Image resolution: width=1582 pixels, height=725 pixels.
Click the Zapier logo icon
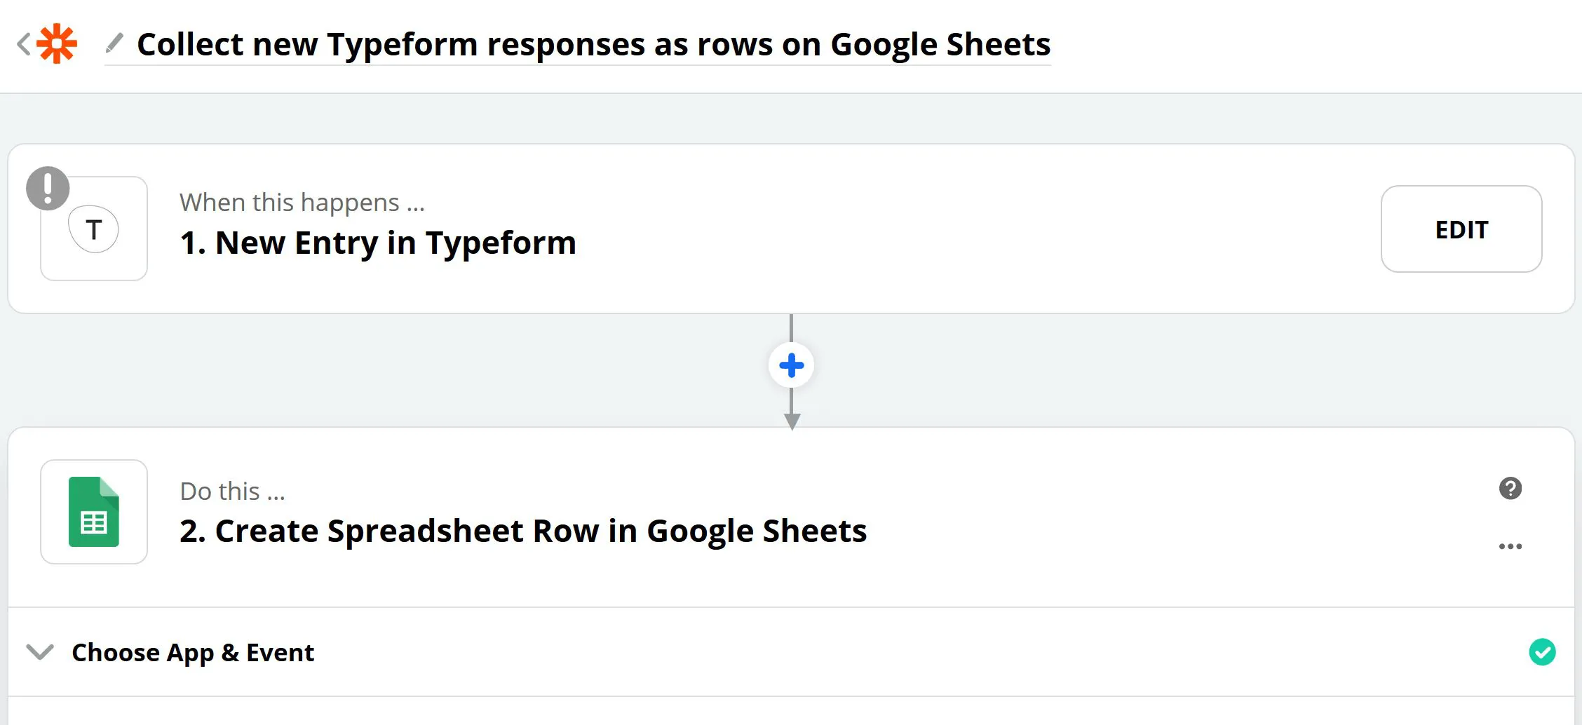coord(58,43)
